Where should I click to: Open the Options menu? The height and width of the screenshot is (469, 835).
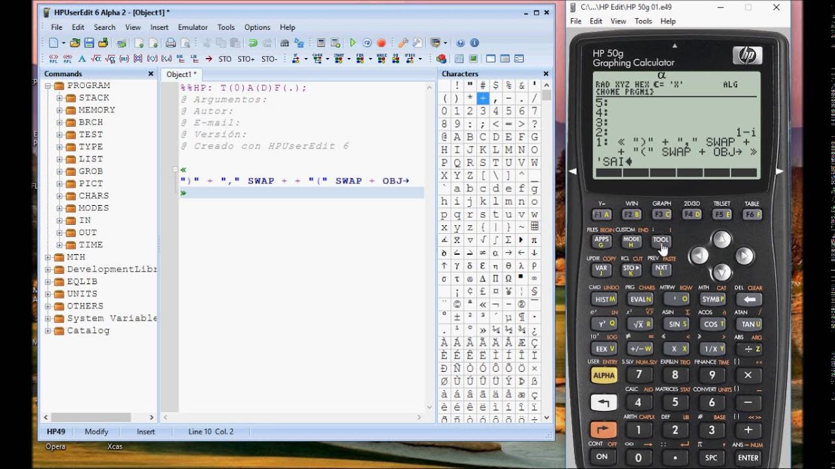[257, 27]
